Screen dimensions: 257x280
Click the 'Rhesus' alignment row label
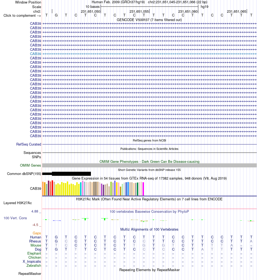coord(35,241)
